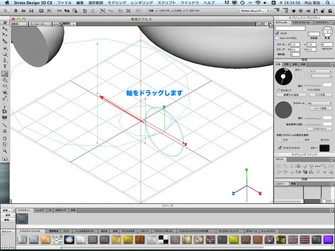Adjust the light 強さ slider below カラー
The image size is (335, 251).
click(313, 85)
